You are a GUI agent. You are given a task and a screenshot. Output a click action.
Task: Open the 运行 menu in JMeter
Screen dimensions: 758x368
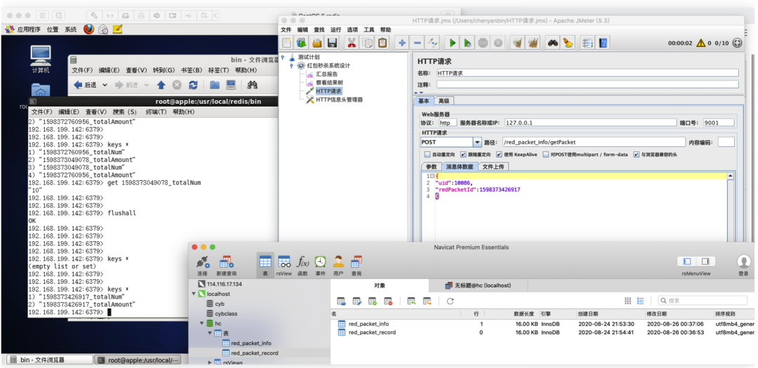pyautogui.click(x=335, y=30)
